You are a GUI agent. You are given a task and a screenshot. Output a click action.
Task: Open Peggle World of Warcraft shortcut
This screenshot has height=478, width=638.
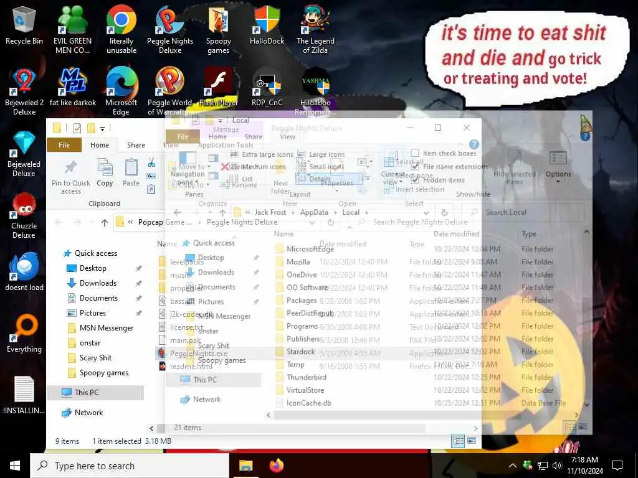[x=170, y=92]
